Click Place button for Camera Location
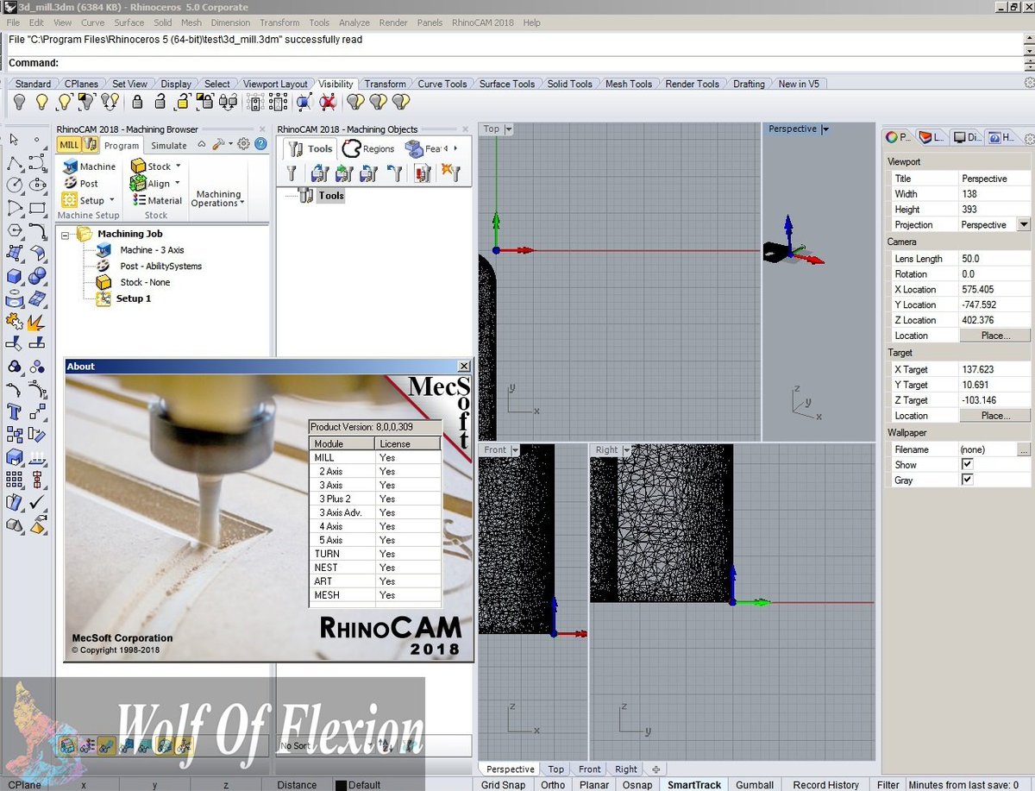 pyautogui.click(x=995, y=336)
